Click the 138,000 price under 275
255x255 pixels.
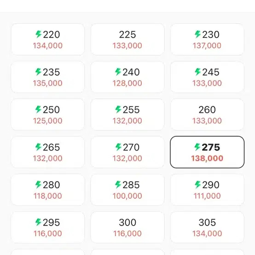pos(207,158)
